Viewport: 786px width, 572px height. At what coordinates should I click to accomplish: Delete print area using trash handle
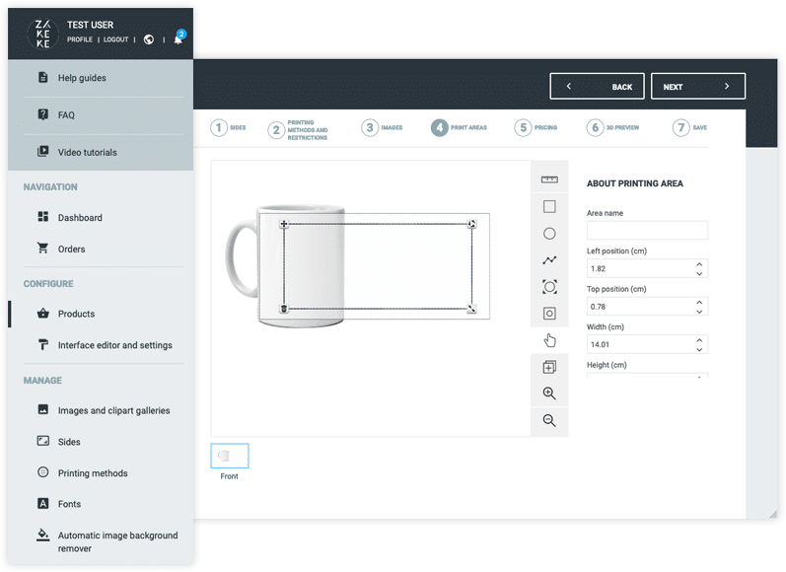[284, 309]
